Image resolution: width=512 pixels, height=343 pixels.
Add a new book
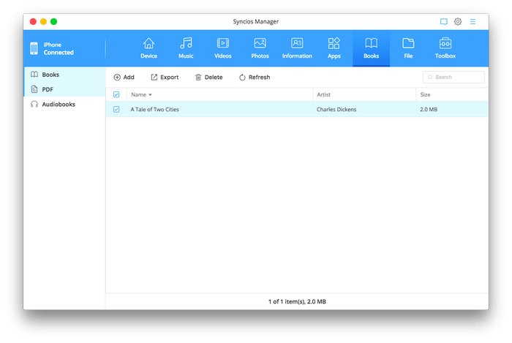[x=124, y=77]
